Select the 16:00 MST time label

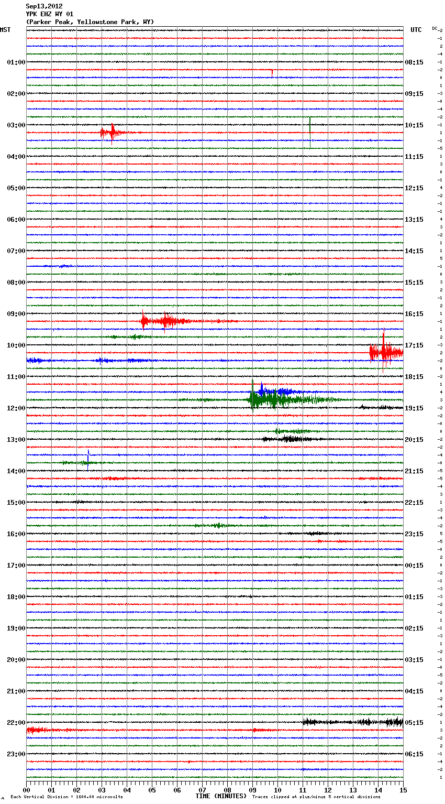click(16, 534)
